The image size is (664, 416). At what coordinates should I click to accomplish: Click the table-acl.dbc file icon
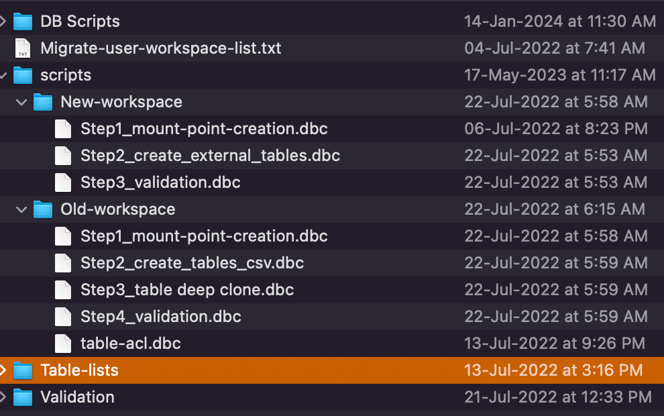point(63,343)
